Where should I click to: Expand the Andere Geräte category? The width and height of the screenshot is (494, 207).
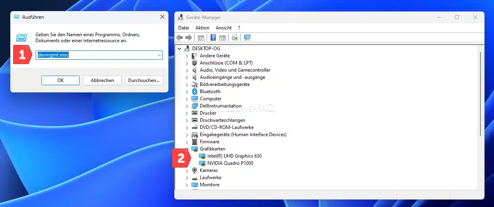(187, 56)
